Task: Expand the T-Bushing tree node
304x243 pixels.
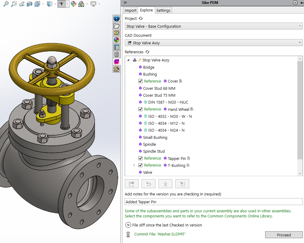Action: 134,165
